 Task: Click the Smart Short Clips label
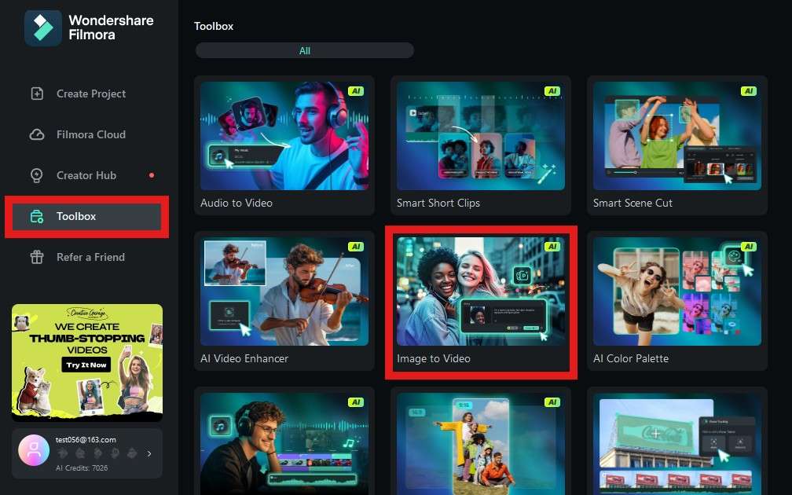coord(438,203)
